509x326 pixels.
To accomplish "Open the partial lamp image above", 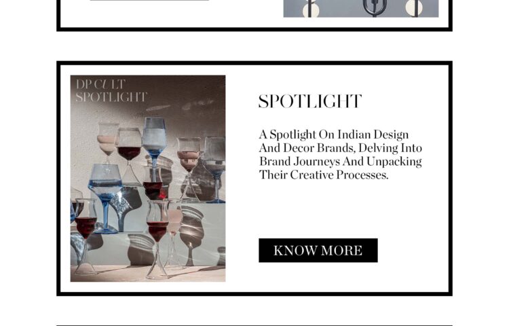I will click(360, 8).
